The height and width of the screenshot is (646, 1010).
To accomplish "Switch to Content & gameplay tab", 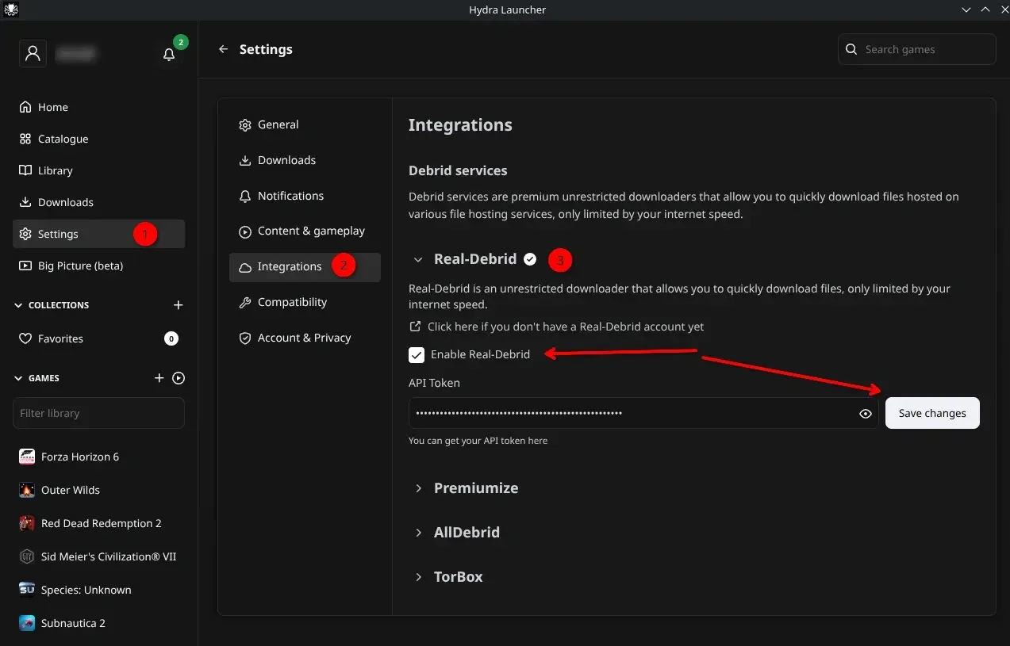I will 305,231.
